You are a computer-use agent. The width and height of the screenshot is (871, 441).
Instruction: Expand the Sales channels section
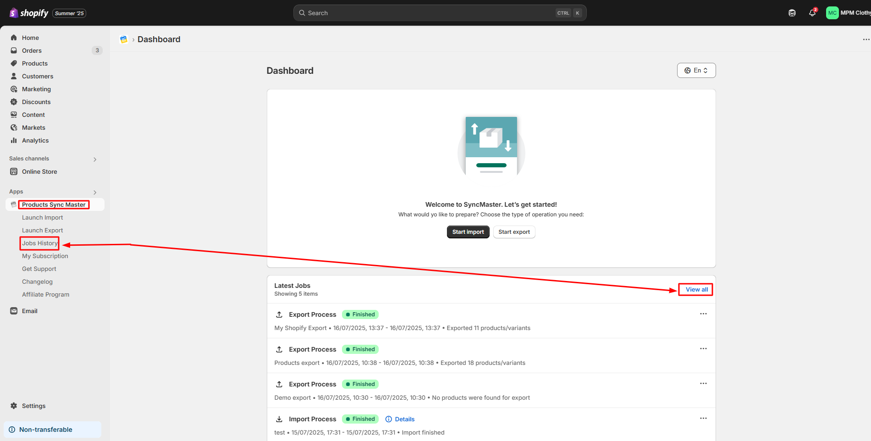point(95,160)
